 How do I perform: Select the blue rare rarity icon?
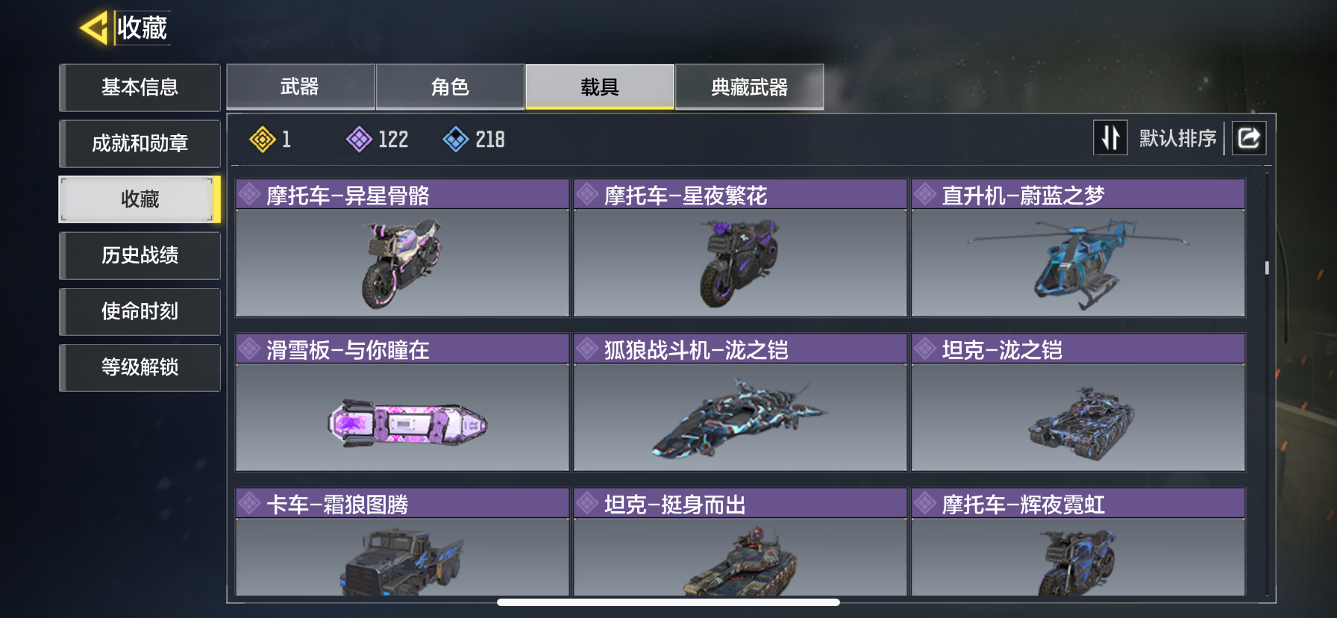point(456,139)
